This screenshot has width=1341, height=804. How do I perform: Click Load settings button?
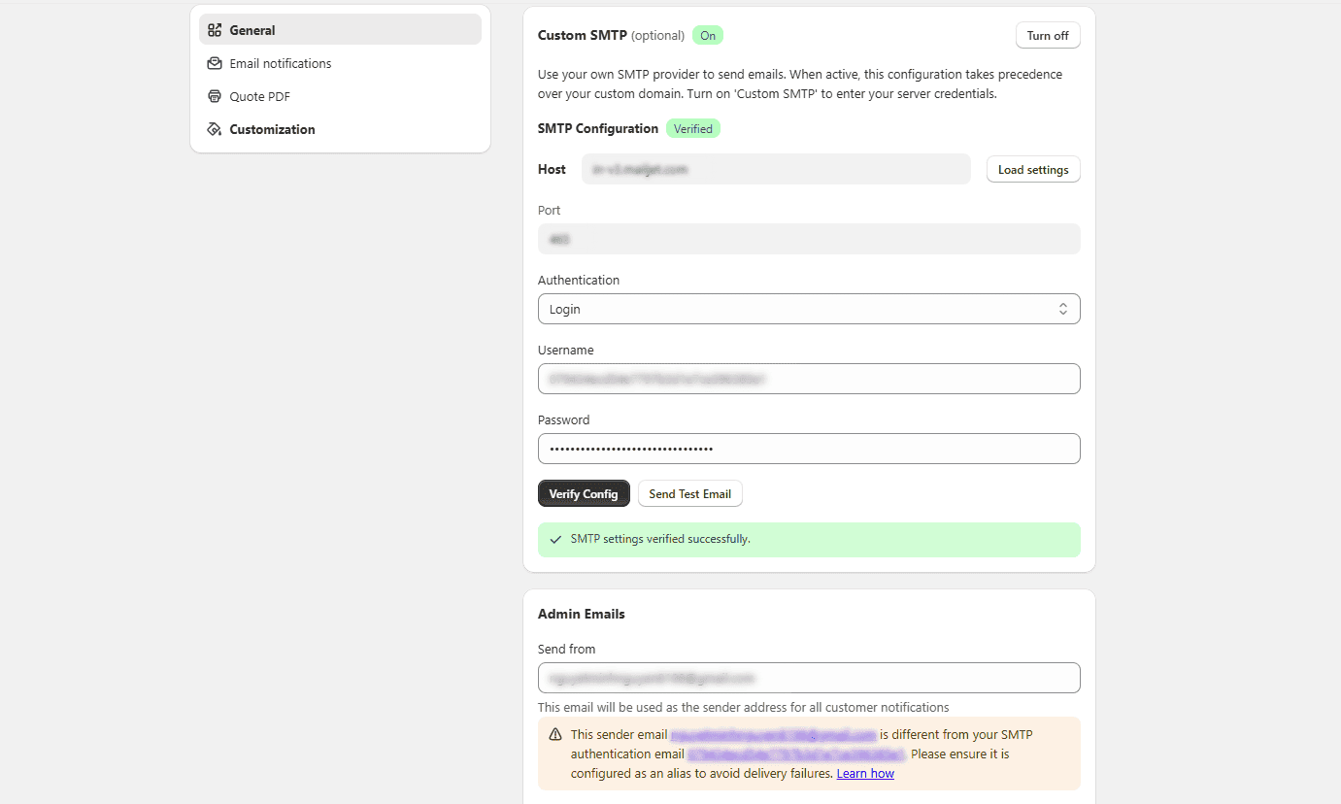pyautogui.click(x=1033, y=170)
